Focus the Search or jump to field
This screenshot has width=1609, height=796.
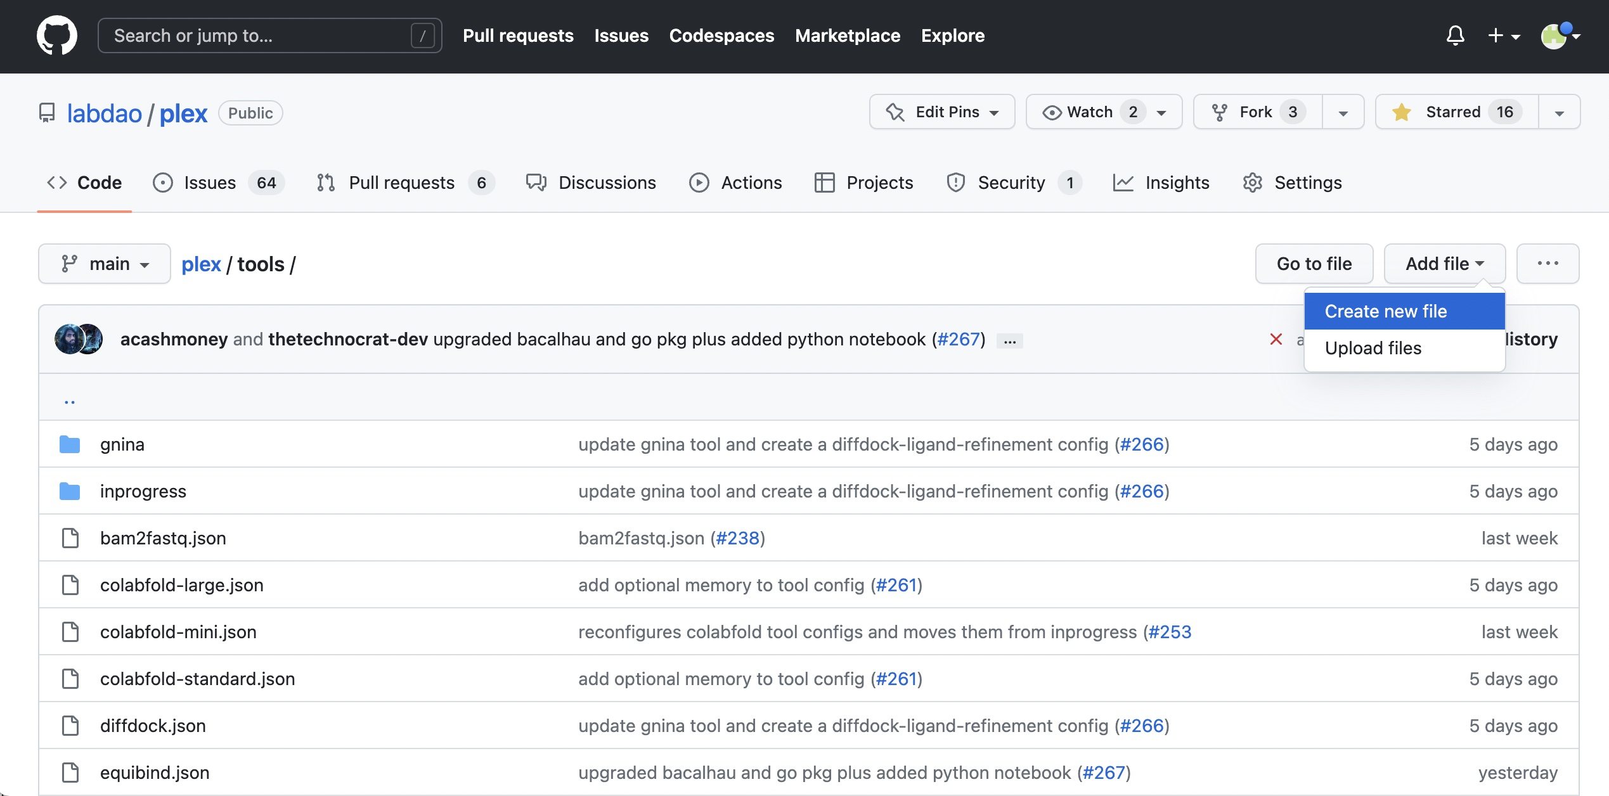(269, 35)
